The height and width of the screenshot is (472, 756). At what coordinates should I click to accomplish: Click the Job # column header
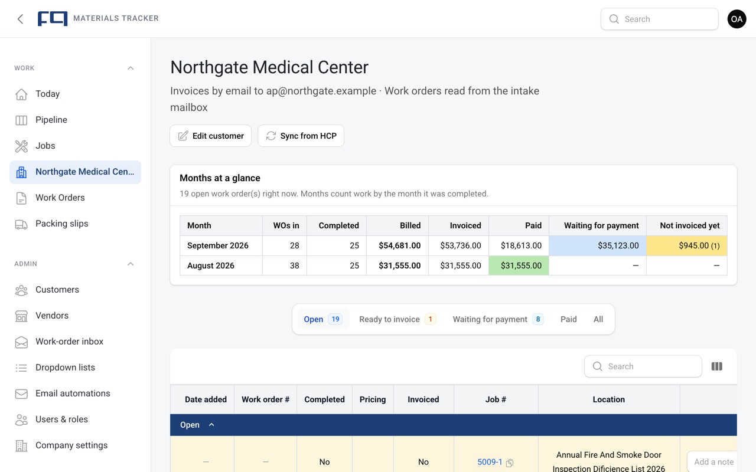[x=496, y=399]
